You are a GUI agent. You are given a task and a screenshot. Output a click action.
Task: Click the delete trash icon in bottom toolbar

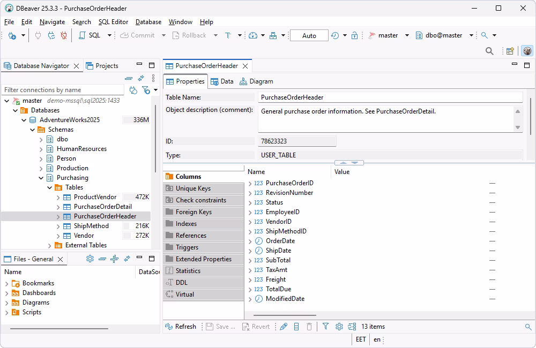click(309, 327)
